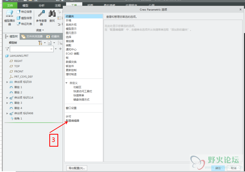Switch to the 注释 ribbon tab
The image size is (245, 172).
pos(58,5)
